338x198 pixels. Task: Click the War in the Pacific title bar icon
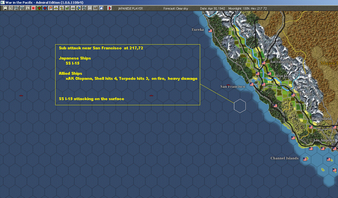click(x=2, y=2)
